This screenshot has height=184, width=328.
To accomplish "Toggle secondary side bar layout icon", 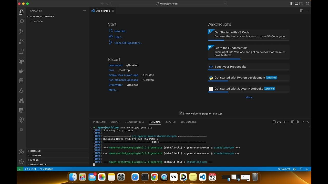I will 301,4.
